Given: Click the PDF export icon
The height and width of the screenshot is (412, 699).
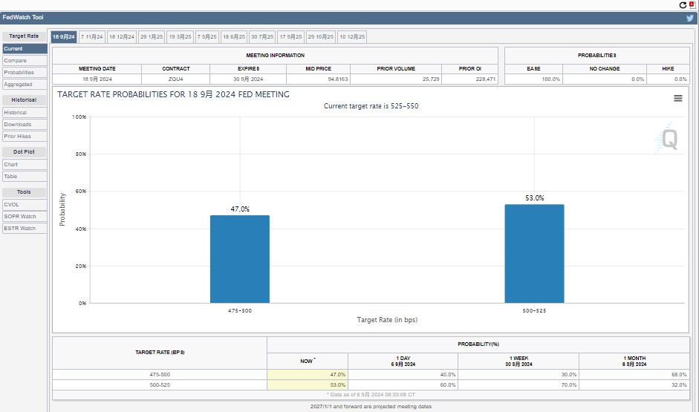Looking at the screenshot, I should [692, 4].
